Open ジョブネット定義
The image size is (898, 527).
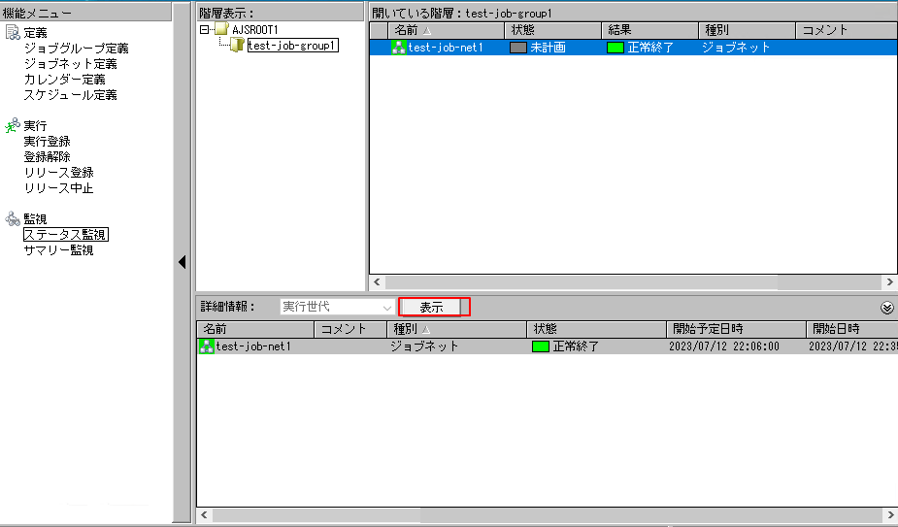[x=71, y=64]
